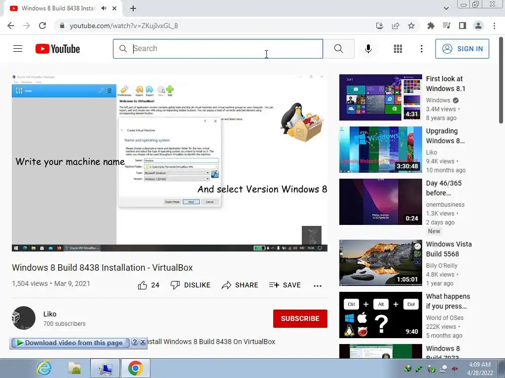Open the file explorer taskbar icon
Viewport: 505px width, 378px height.
coord(75,368)
